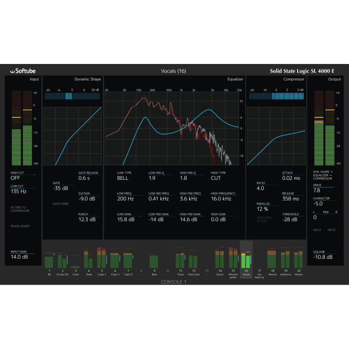Click the Softube logo
349x349 pixels.
(x=23, y=71)
